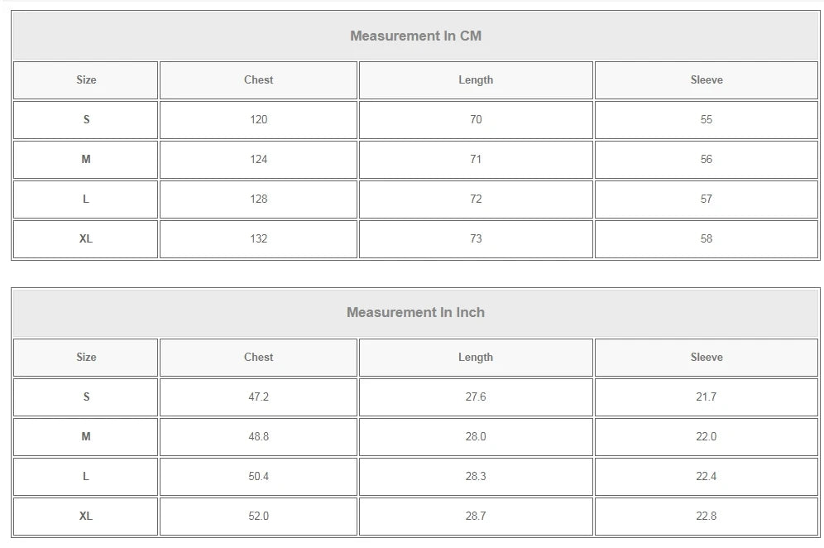Click the "Measurement In Inch" table title

pyautogui.click(x=415, y=312)
